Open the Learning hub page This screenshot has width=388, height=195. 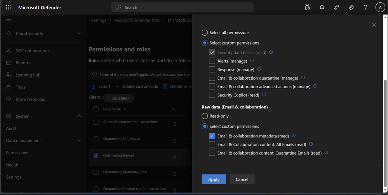coord(28,75)
